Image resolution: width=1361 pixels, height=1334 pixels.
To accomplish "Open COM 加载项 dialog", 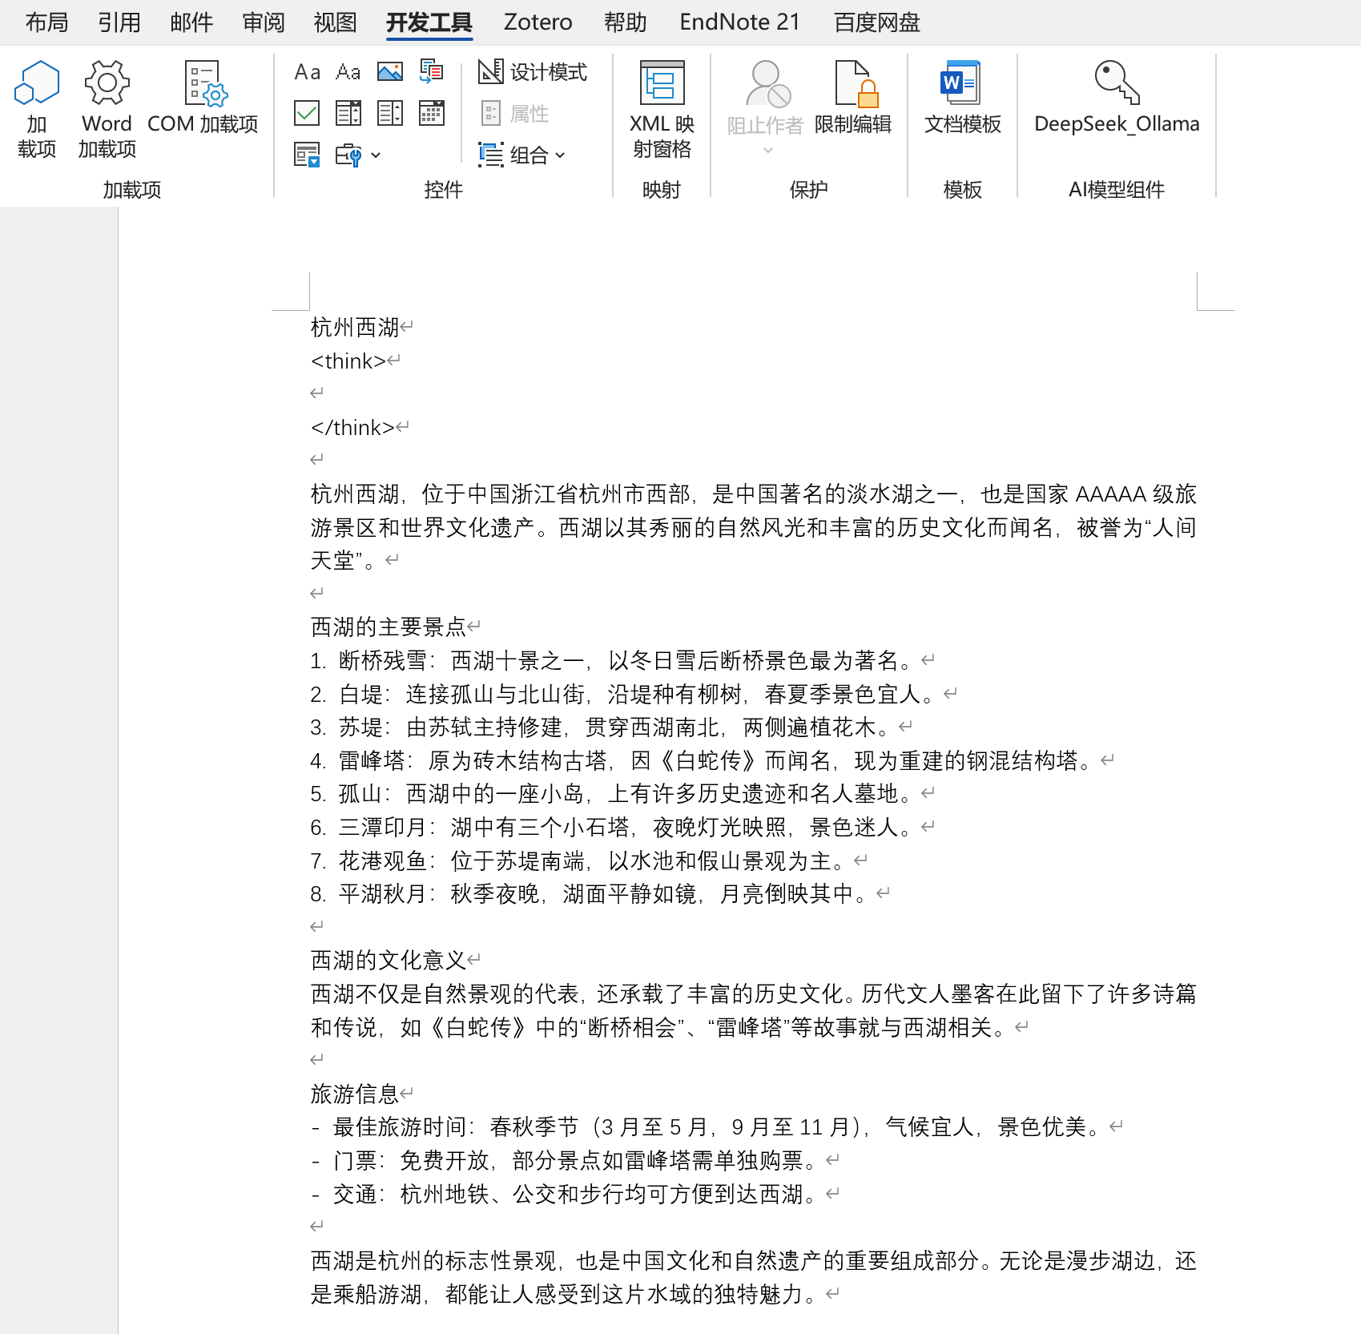I will [x=203, y=98].
